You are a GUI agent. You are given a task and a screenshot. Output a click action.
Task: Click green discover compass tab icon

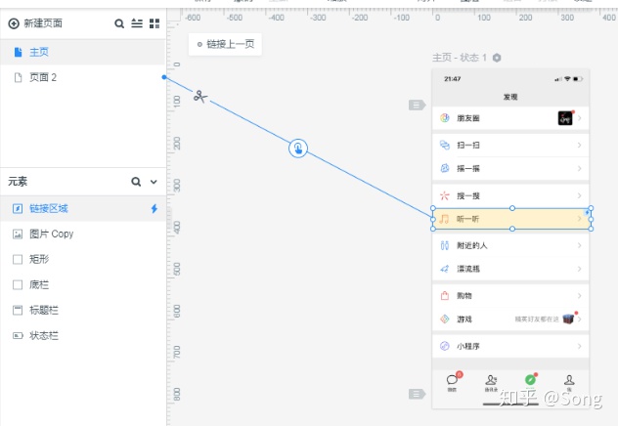pyautogui.click(x=530, y=379)
